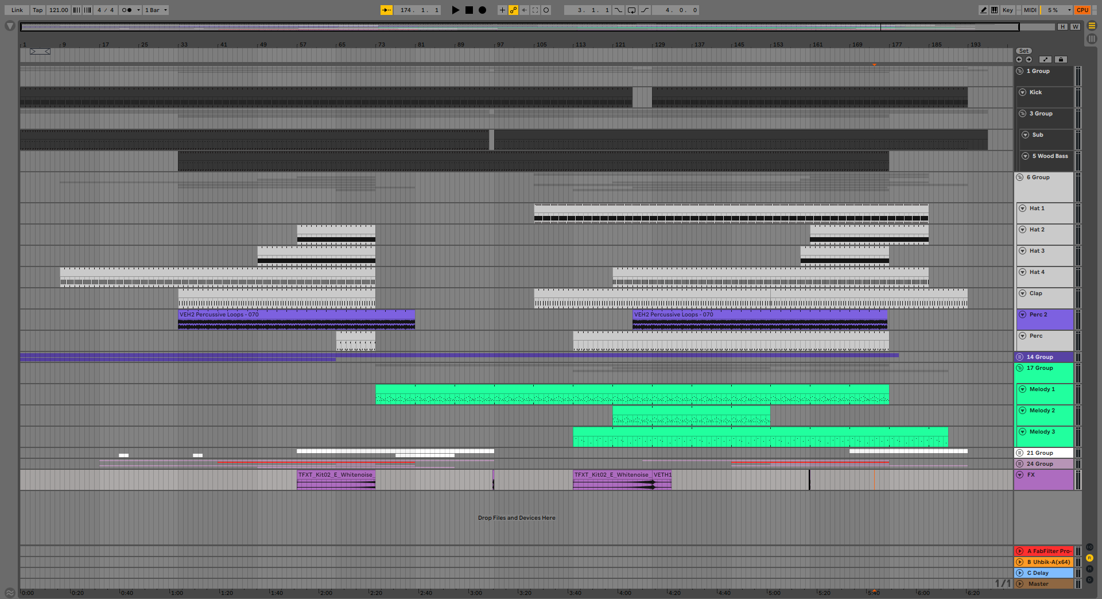
Task: Click the H optimize height button
Action: coord(1062,26)
